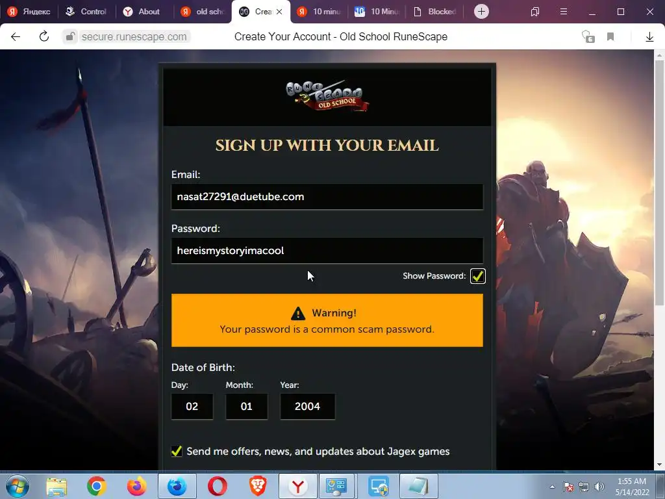Open Control Panel on the taskbar

point(337,486)
